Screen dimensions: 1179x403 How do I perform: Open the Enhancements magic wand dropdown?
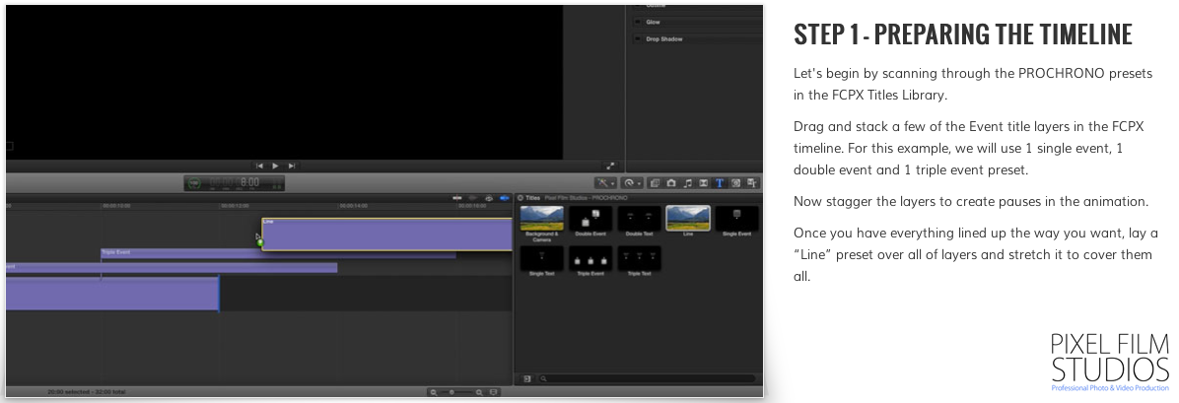tap(605, 183)
